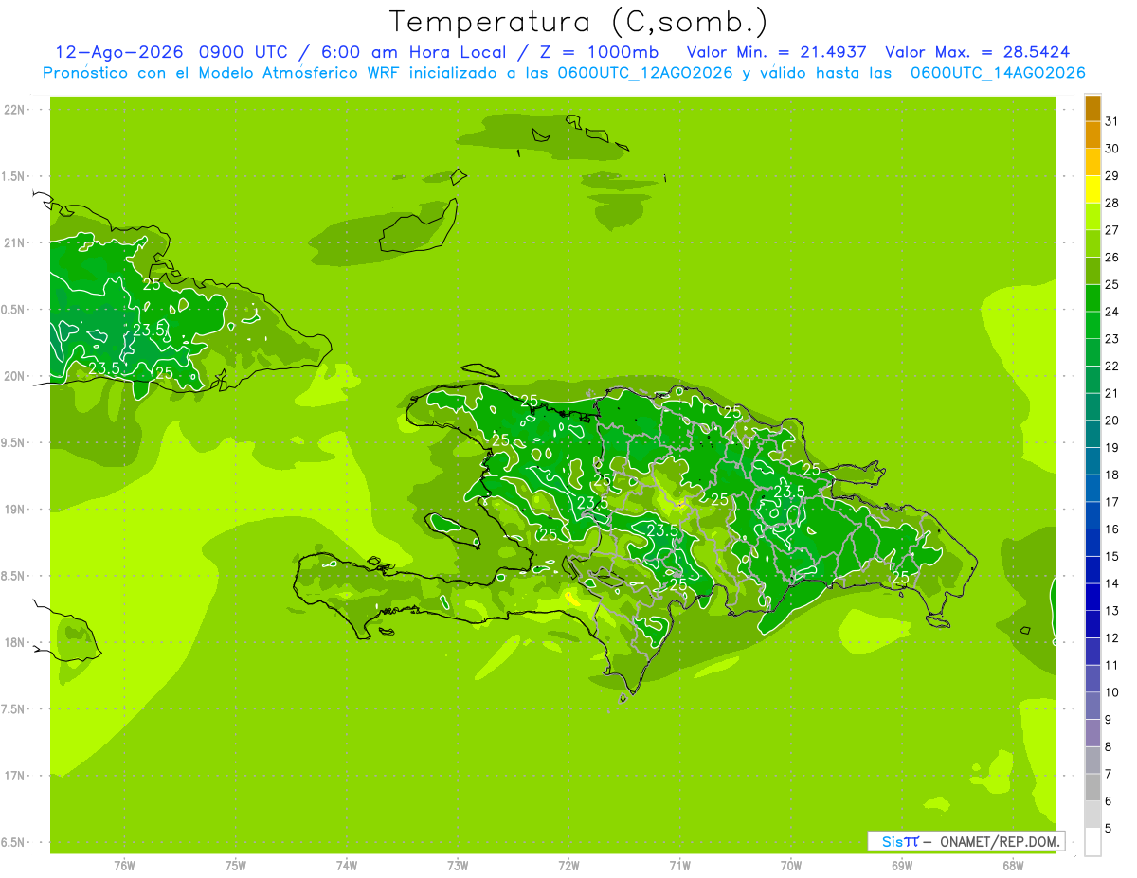Pick the blue swatch between 15 and 16
1137x878 pixels.
pos(1092,543)
